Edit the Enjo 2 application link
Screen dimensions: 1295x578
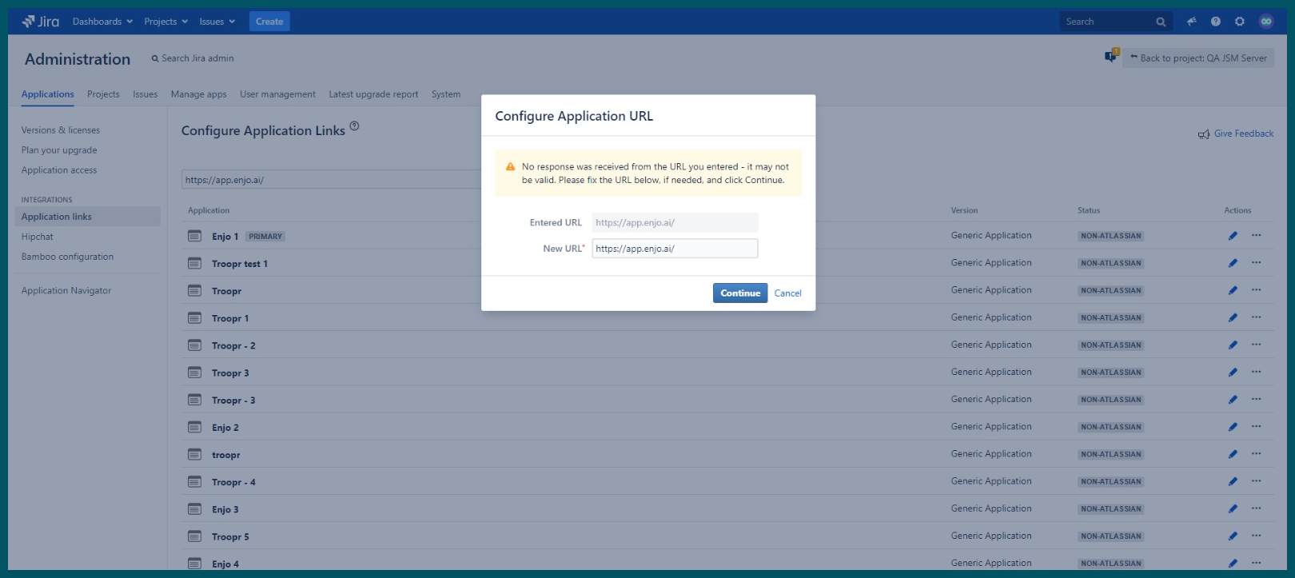(1233, 427)
